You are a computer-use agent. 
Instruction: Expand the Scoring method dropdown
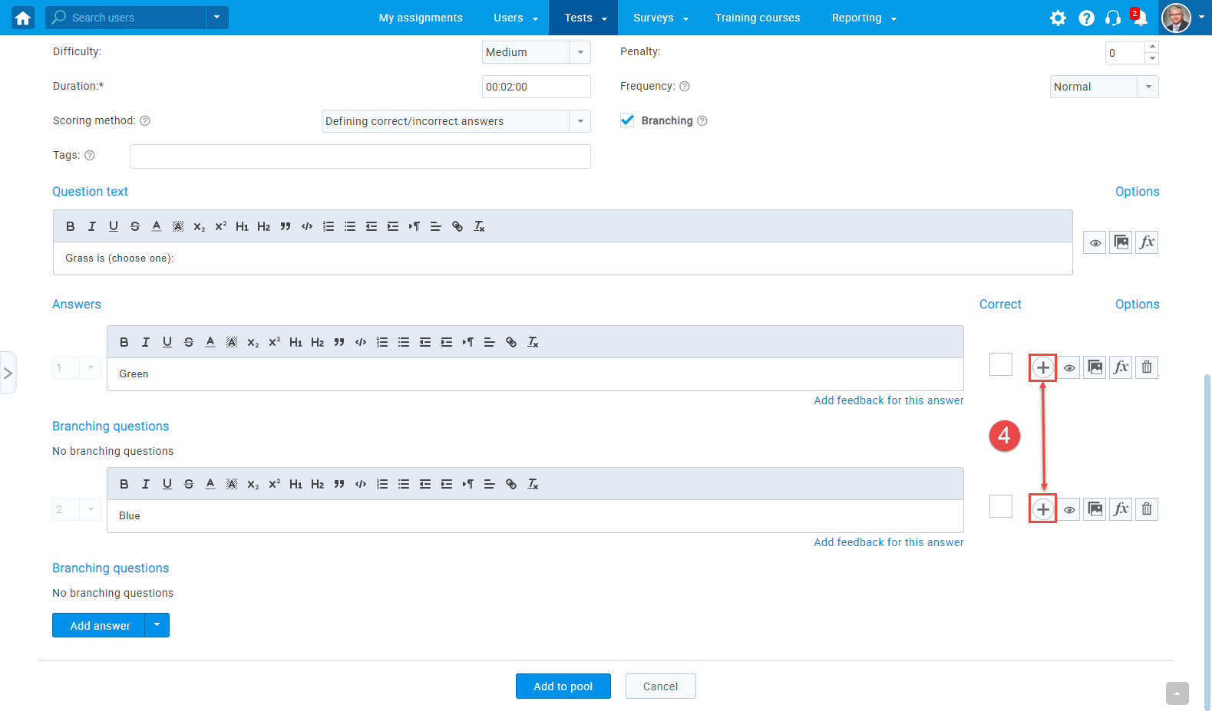coord(456,121)
